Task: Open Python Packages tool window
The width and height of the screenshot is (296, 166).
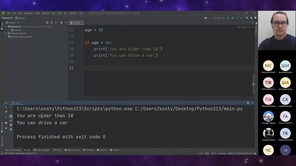Action: pos(42,150)
